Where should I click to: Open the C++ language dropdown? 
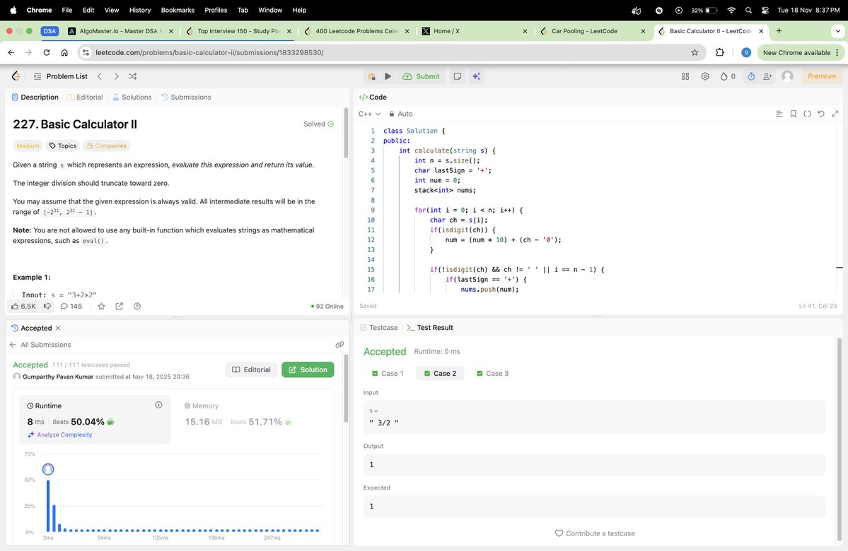[x=369, y=114]
